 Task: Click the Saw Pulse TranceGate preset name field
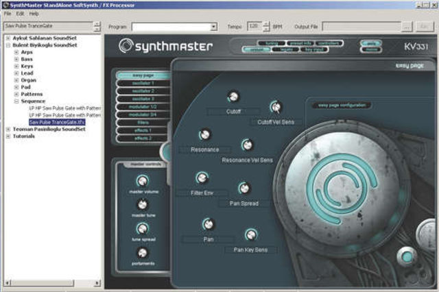(48, 26)
